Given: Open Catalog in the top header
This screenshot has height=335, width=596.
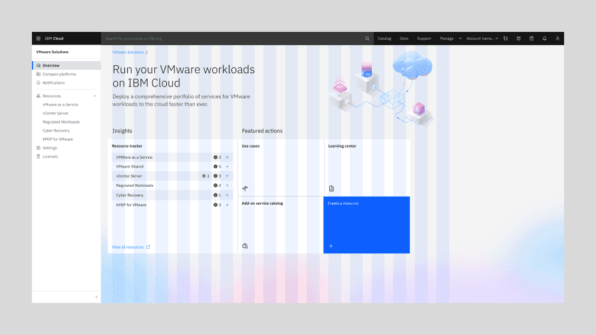Looking at the screenshot, I should click(384, 39).
